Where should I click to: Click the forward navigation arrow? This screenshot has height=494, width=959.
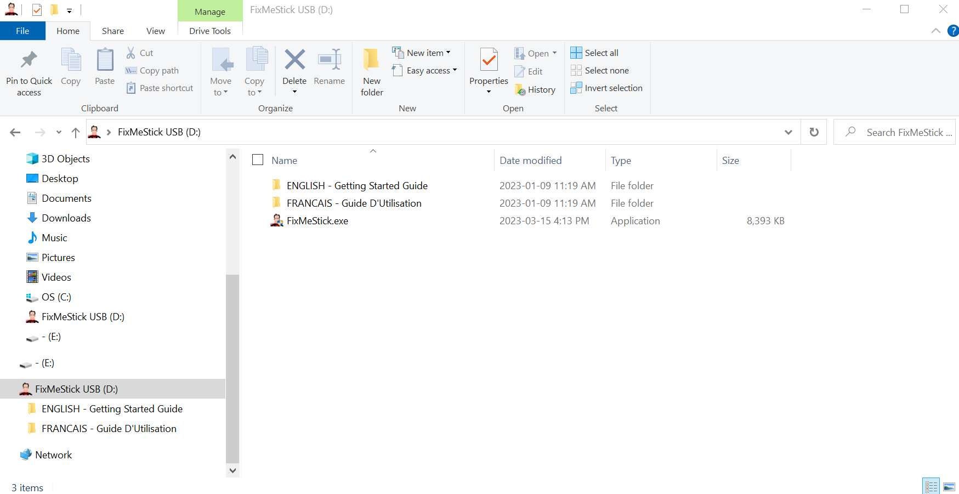(40, 132)
